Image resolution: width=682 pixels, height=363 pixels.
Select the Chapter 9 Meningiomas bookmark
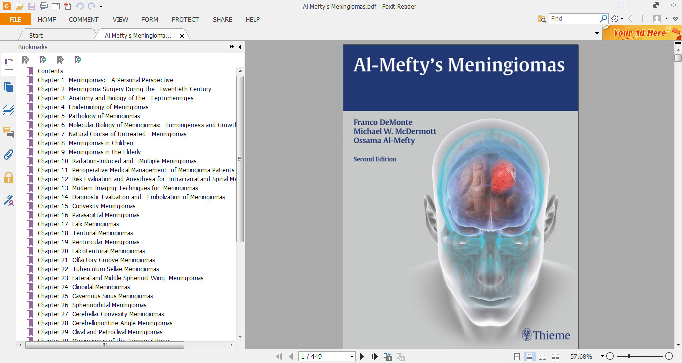coord(89,152)
